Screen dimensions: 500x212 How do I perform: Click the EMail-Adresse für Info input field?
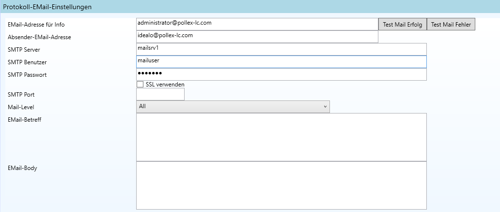[x=257, y=24]
